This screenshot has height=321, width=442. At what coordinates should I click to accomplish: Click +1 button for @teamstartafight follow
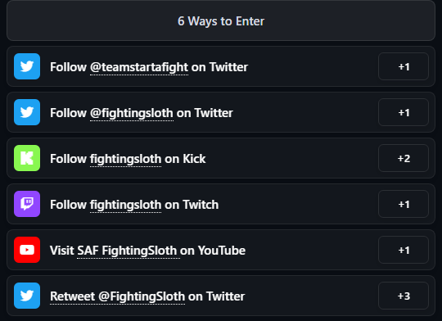[x=404, y=66]
